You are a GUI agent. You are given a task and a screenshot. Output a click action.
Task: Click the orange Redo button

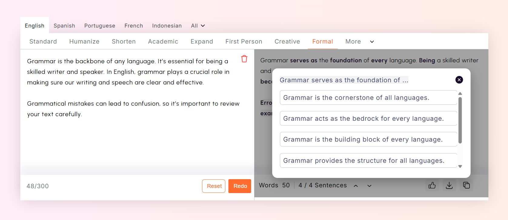(240, 186)
